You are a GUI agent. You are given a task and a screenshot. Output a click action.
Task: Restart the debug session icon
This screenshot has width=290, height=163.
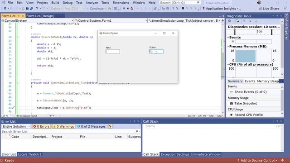tap(132, 9)
